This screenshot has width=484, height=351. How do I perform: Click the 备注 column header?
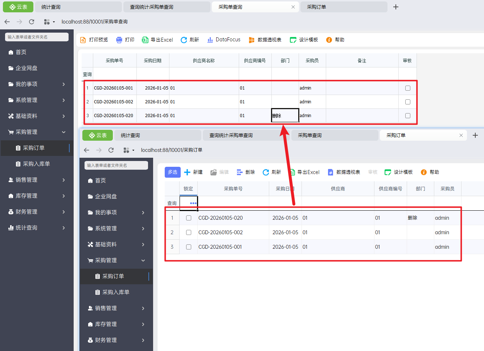362,61
